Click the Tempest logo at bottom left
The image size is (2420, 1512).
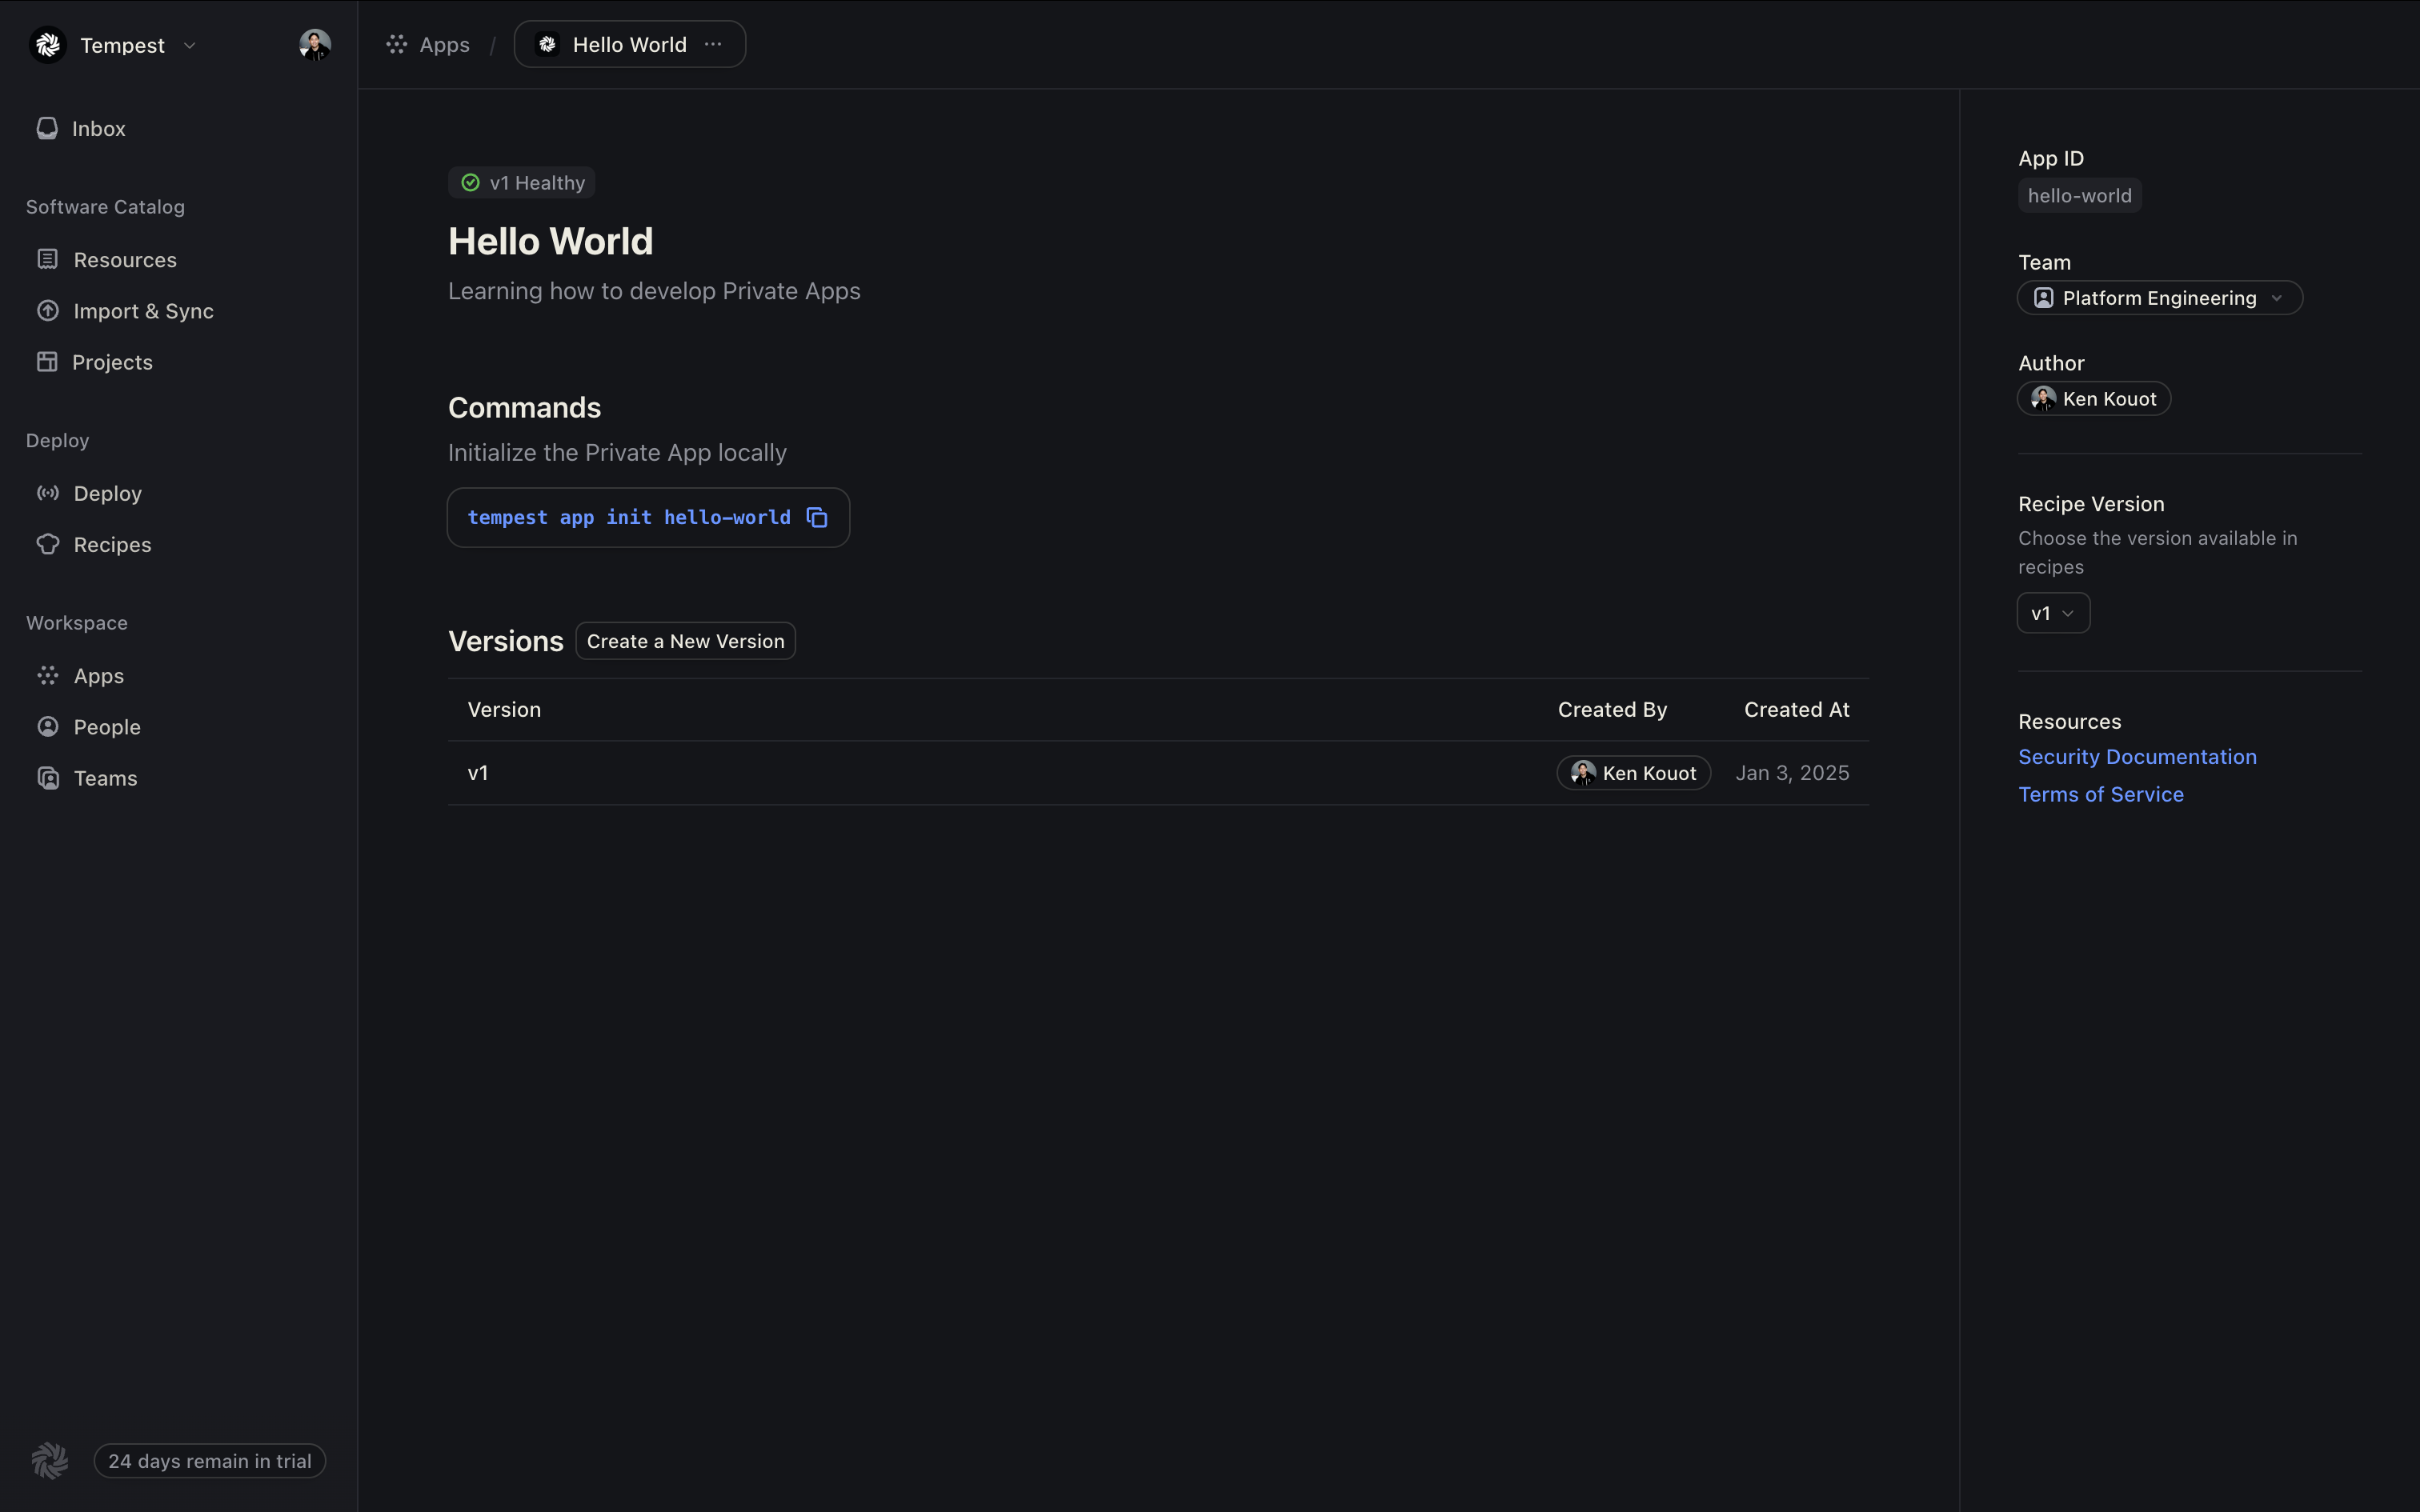(50, 1461)
